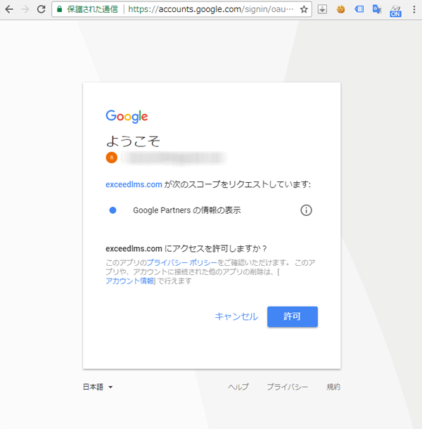Open the ヘルプ footer link
Image resolution: width=422 pixels, height=429 pixels.
238,387
